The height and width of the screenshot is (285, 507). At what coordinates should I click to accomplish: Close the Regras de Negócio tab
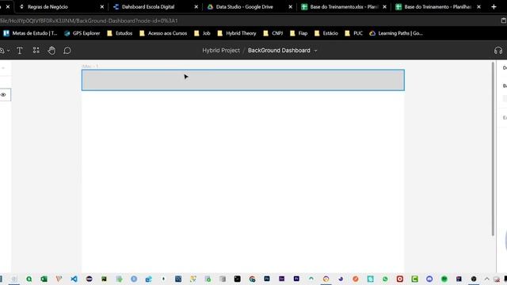[102, 7]
